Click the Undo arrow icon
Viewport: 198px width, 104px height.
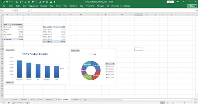tap(7, 2)
